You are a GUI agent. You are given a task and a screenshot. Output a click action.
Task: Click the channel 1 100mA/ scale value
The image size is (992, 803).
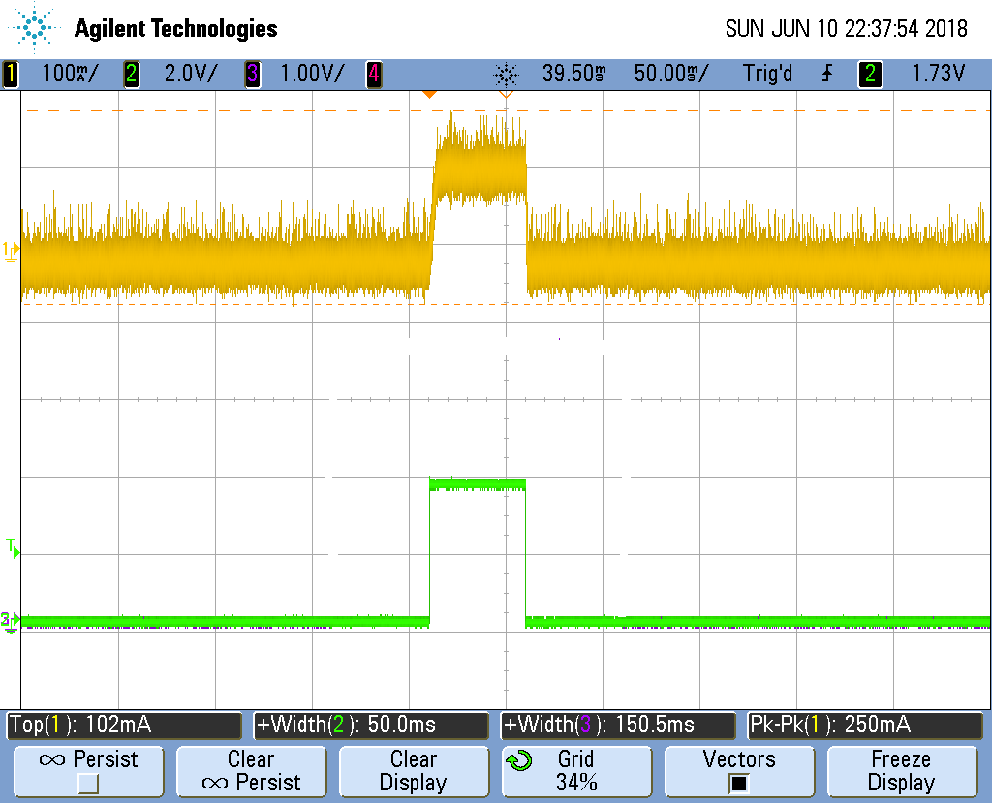click(x=70, y=74)
